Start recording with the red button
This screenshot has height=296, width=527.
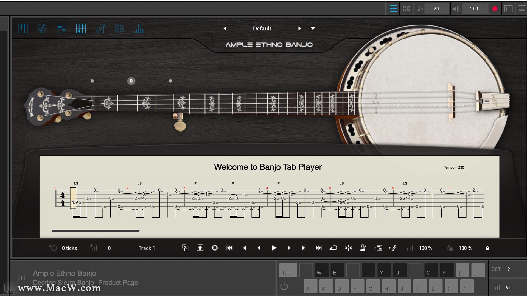coord(495,9)
